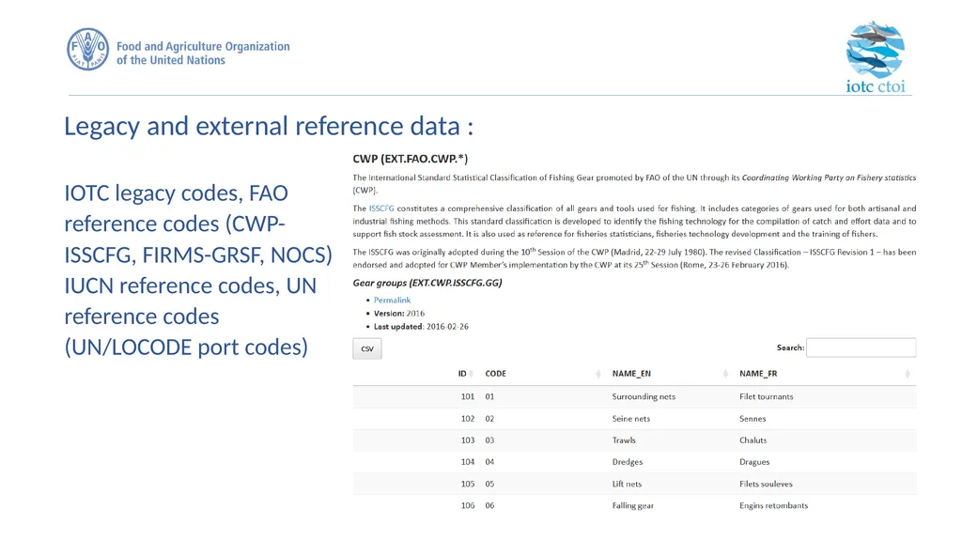Select the 'Surrounding nets' cell
This screenshot has height=540, width=962.
pyautogui.click(x=644, y=396)
